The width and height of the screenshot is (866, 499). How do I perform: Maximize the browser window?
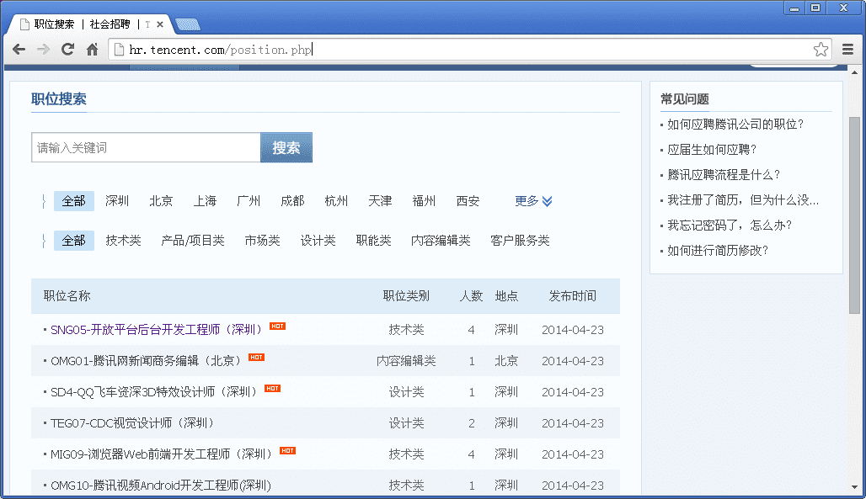(x=815, y=8)
